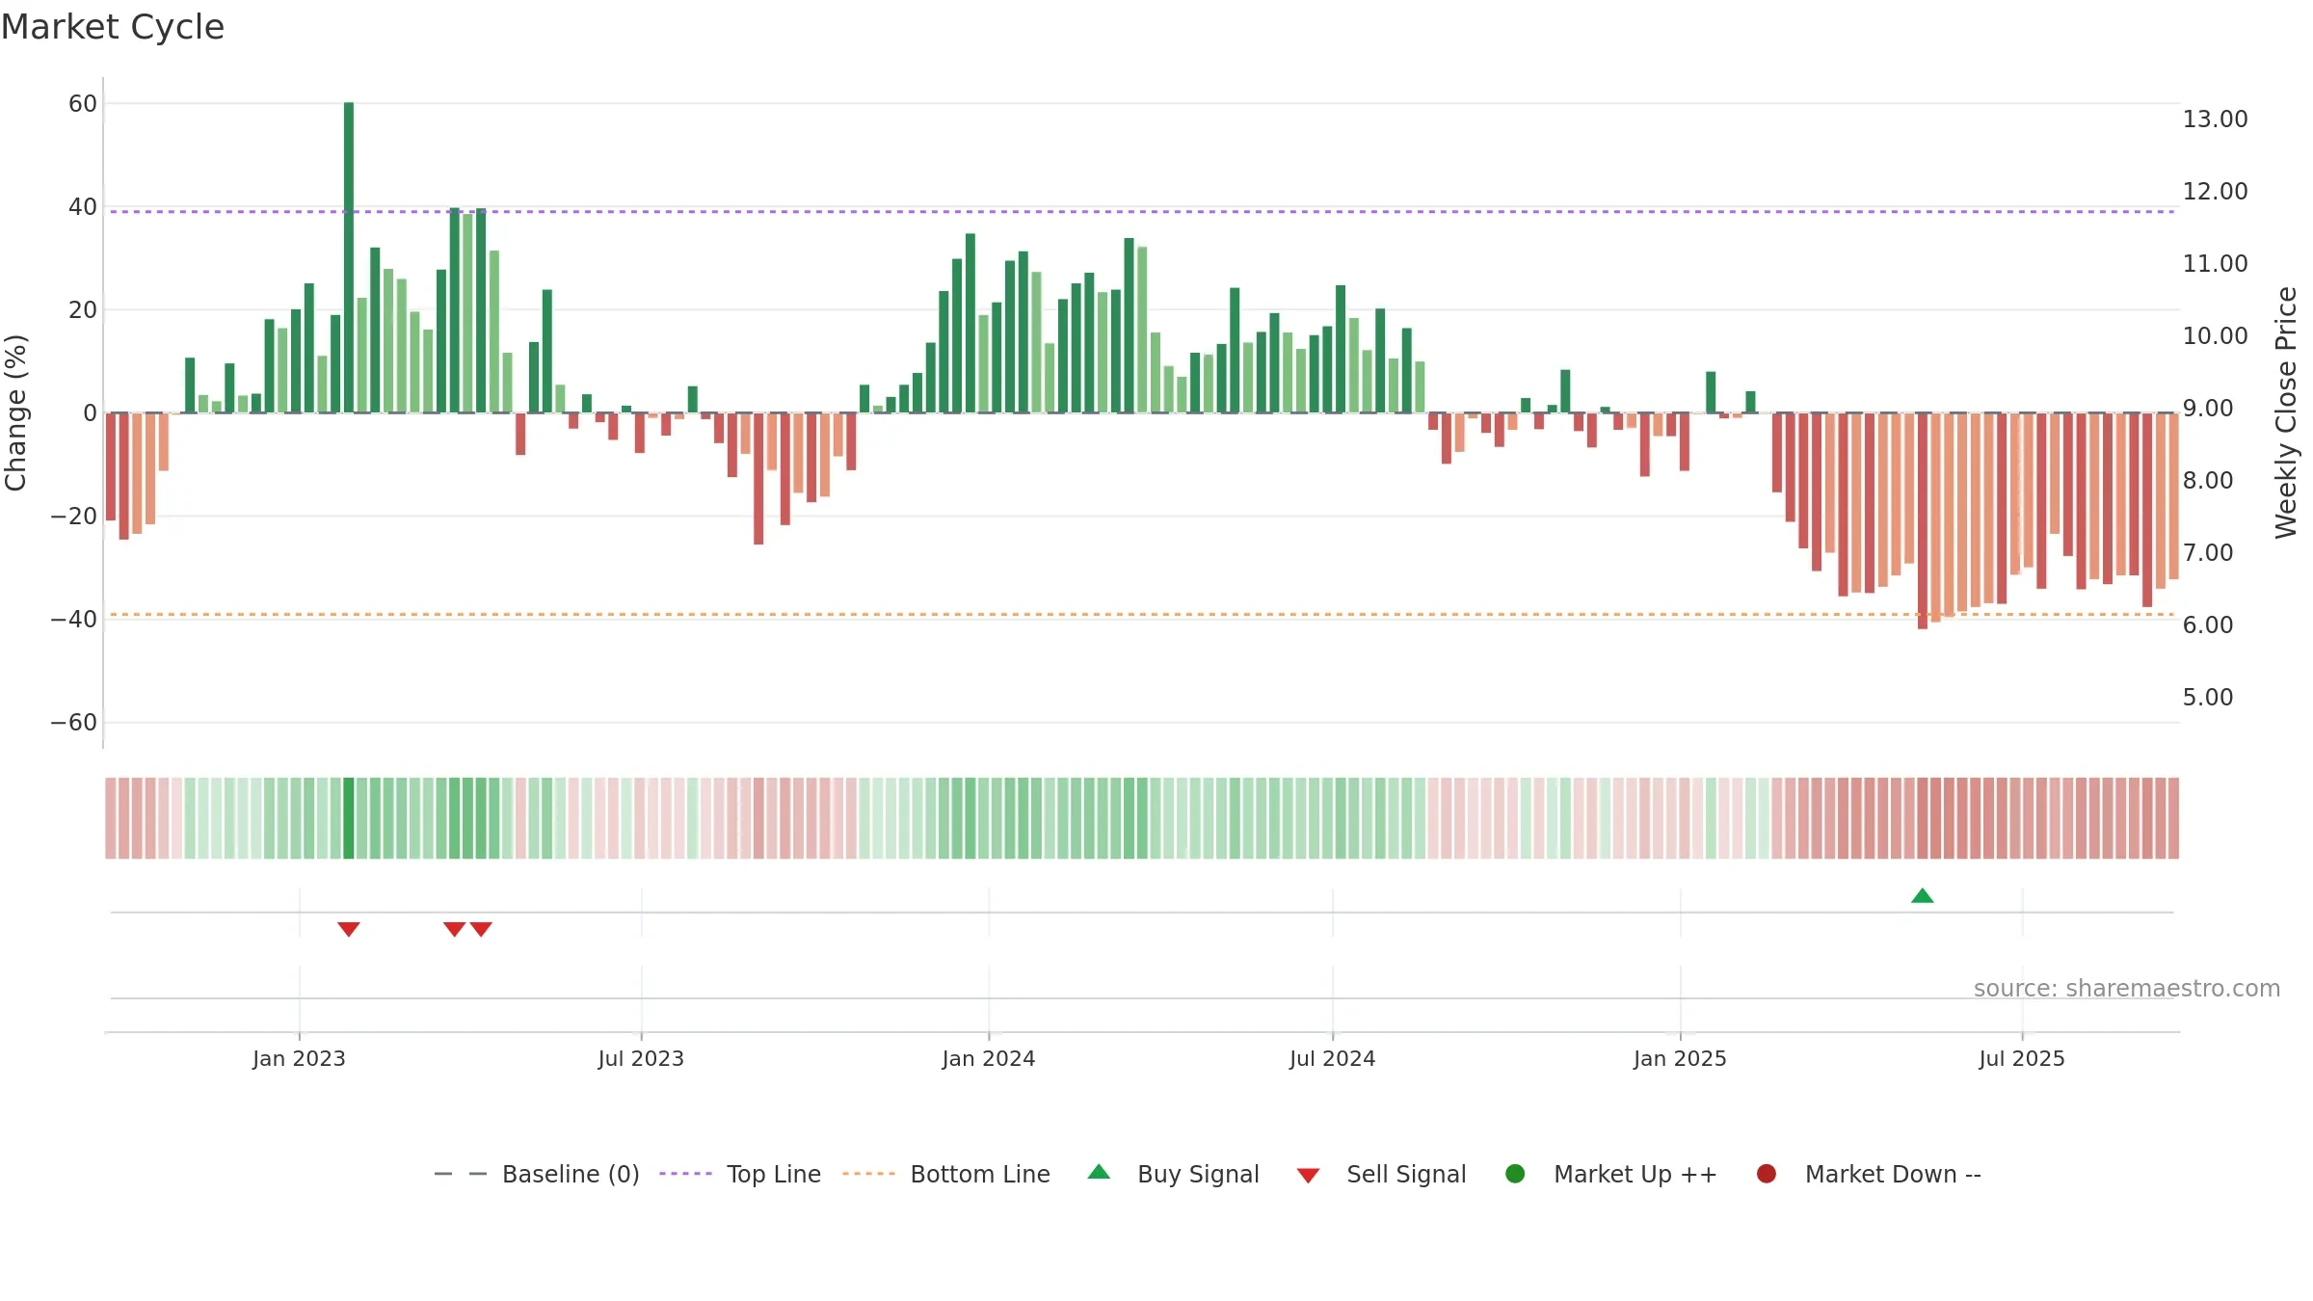Toggle Market Up ++ legend entry
2313x1301 pixels.
(x=1610, y=1174)
